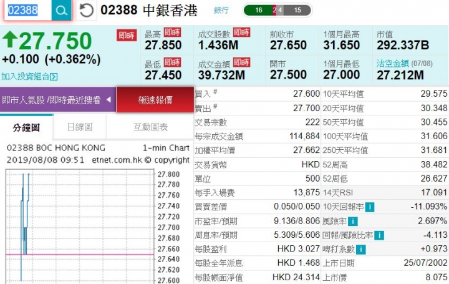Click the 銀行 sector link
The height and width of the screenshot is (284, 449).
pos(221,11)
